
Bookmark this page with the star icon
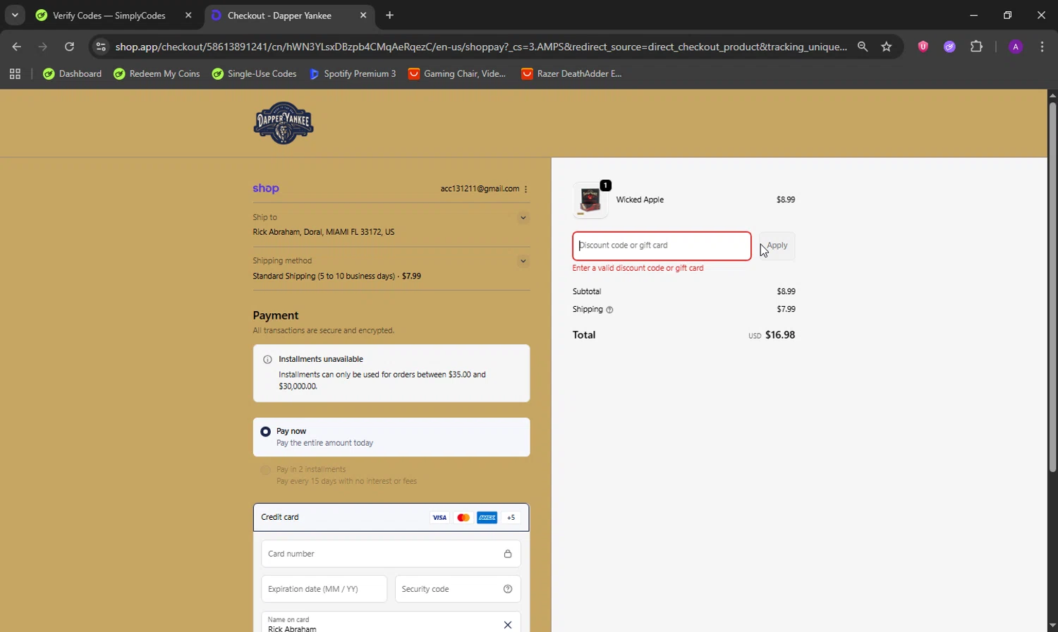(887, 47)
